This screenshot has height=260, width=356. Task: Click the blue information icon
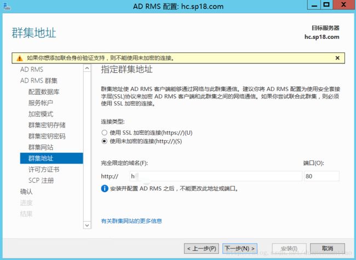click(x=105, y=188)
